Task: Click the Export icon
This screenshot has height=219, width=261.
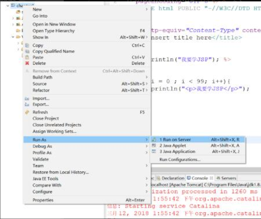Action: tap(27, 104)
